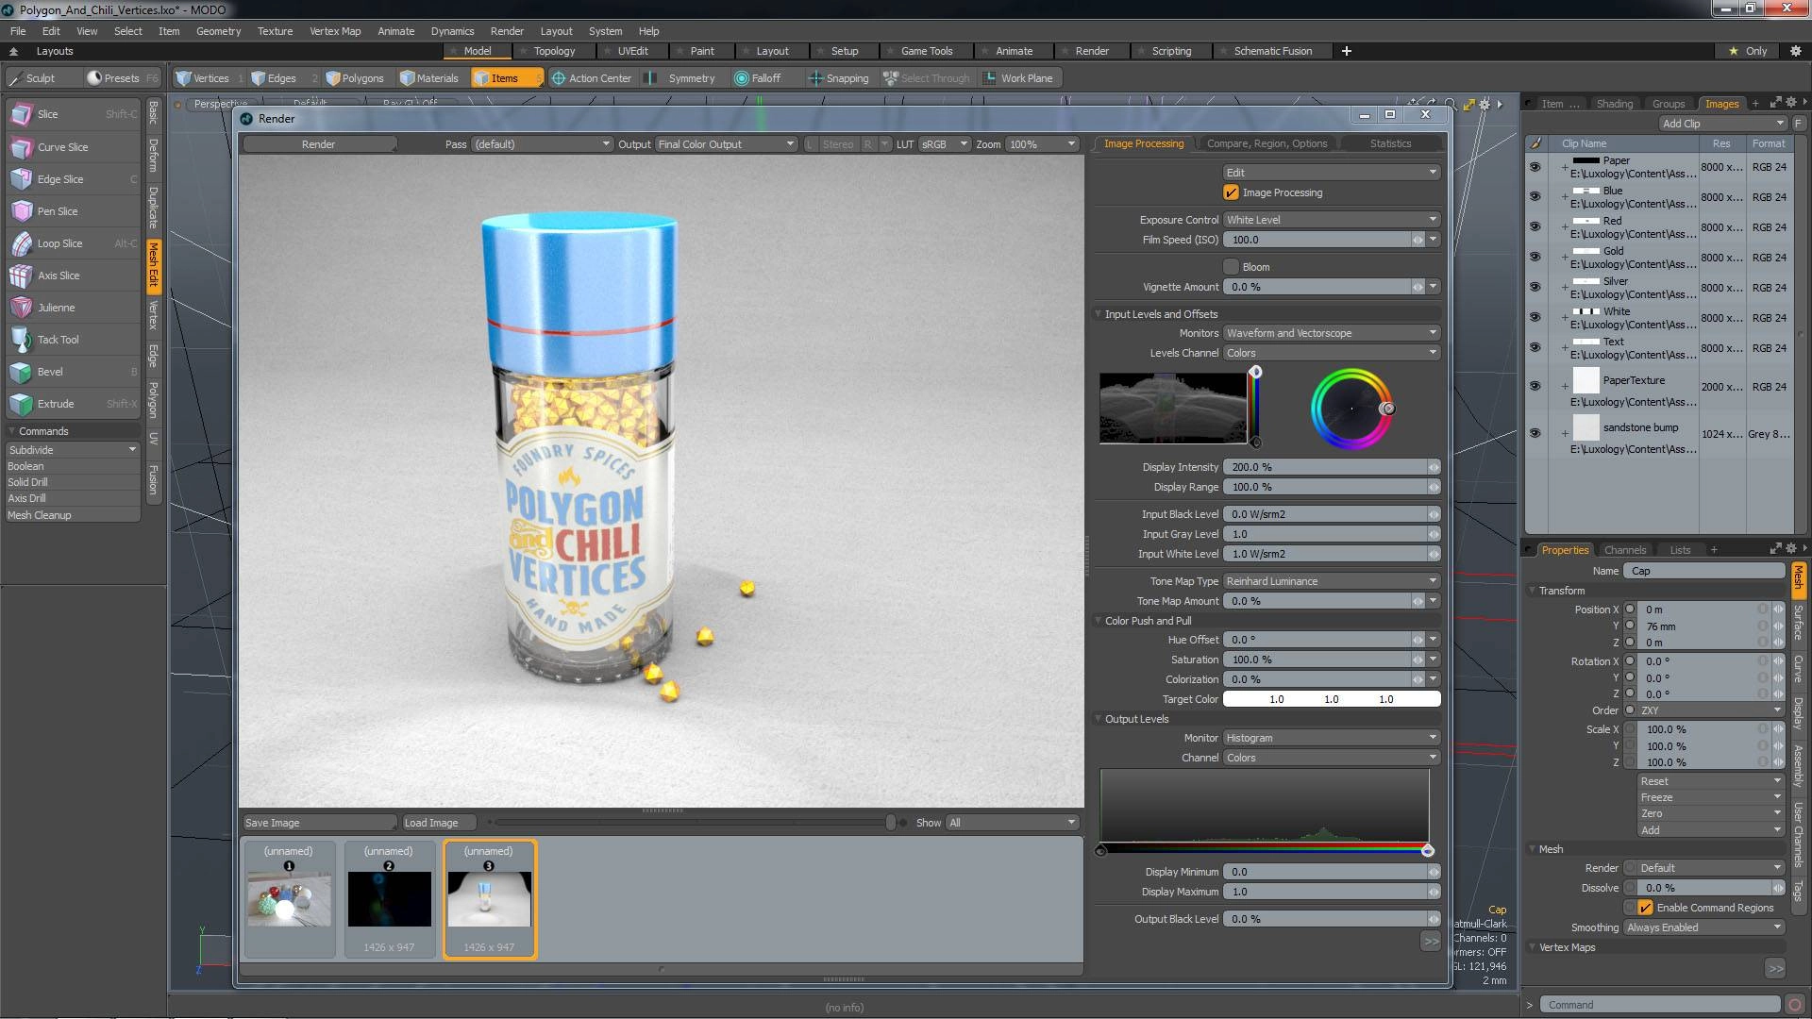This screenshot has width=1812, height=1019.
Task: Open the Subdivide commands dropdown
Action: tap(73, 450)
